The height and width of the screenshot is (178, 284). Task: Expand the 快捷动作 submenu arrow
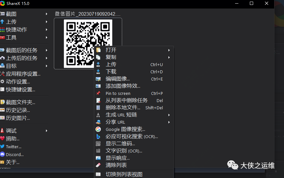click(x=47, y=29)
